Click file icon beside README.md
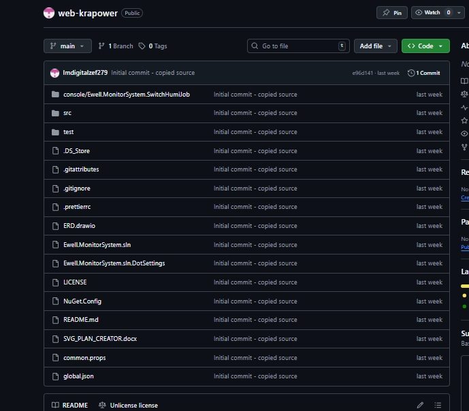This screenshot has width=469, height=411. [x=55, y=320]
